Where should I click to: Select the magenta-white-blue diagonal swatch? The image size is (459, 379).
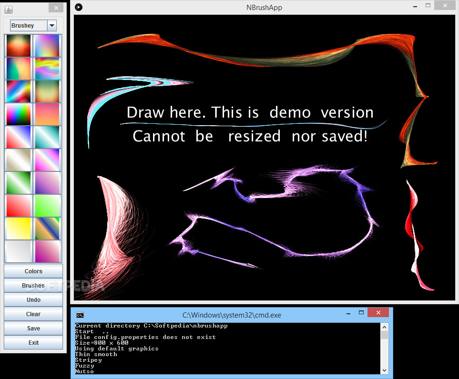coord(47,160)
